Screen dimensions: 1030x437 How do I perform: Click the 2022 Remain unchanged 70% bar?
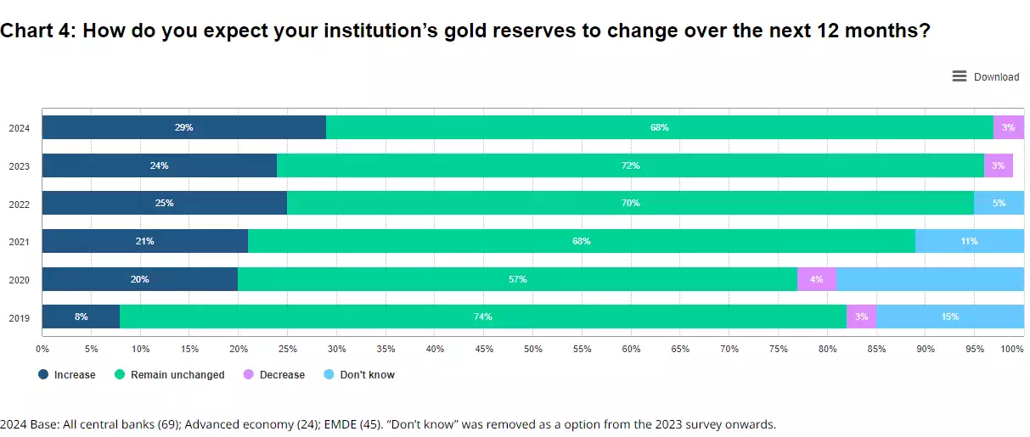pos(629,203)
